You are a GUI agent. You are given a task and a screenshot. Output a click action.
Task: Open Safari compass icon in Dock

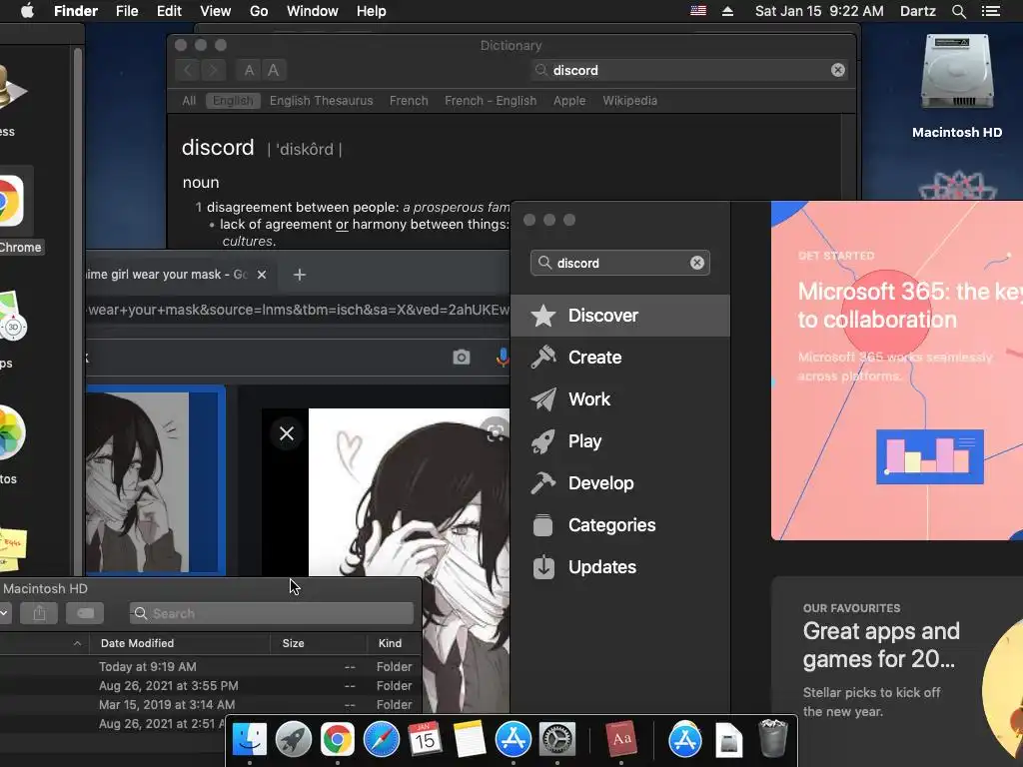[x=381, y=740]
